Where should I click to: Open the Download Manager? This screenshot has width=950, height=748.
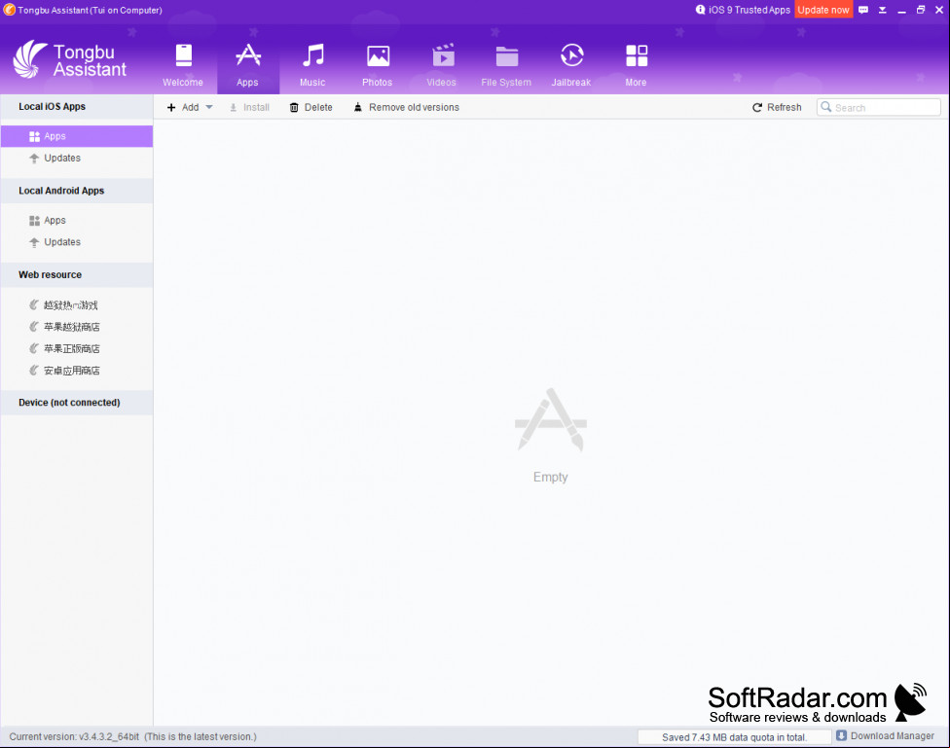(x=885, y=736)
